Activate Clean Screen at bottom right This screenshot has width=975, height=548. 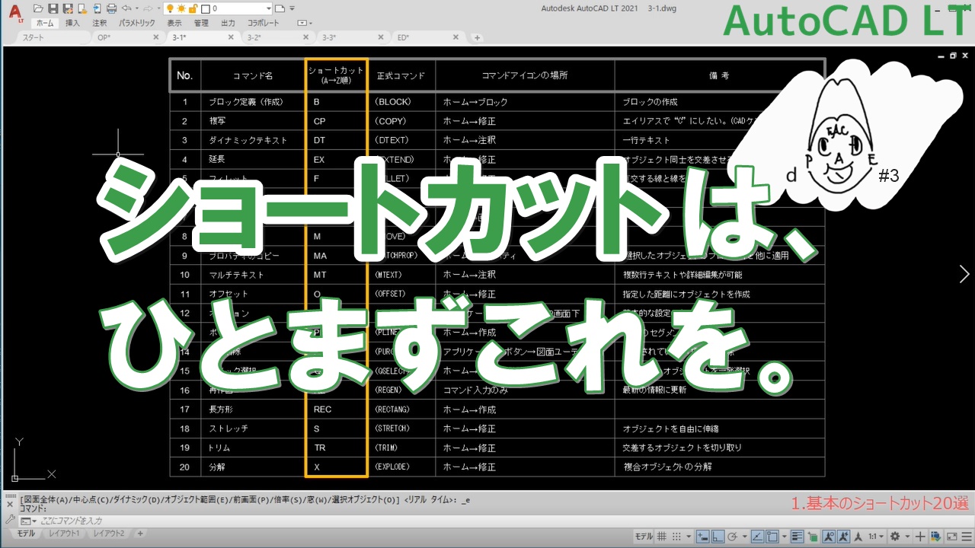951,535
